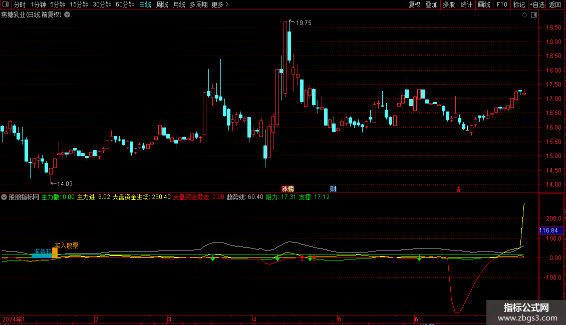This screenshot has height=325, width=566.
Task: Click the 主力撤: 0.00 readout
Action: 58,197
